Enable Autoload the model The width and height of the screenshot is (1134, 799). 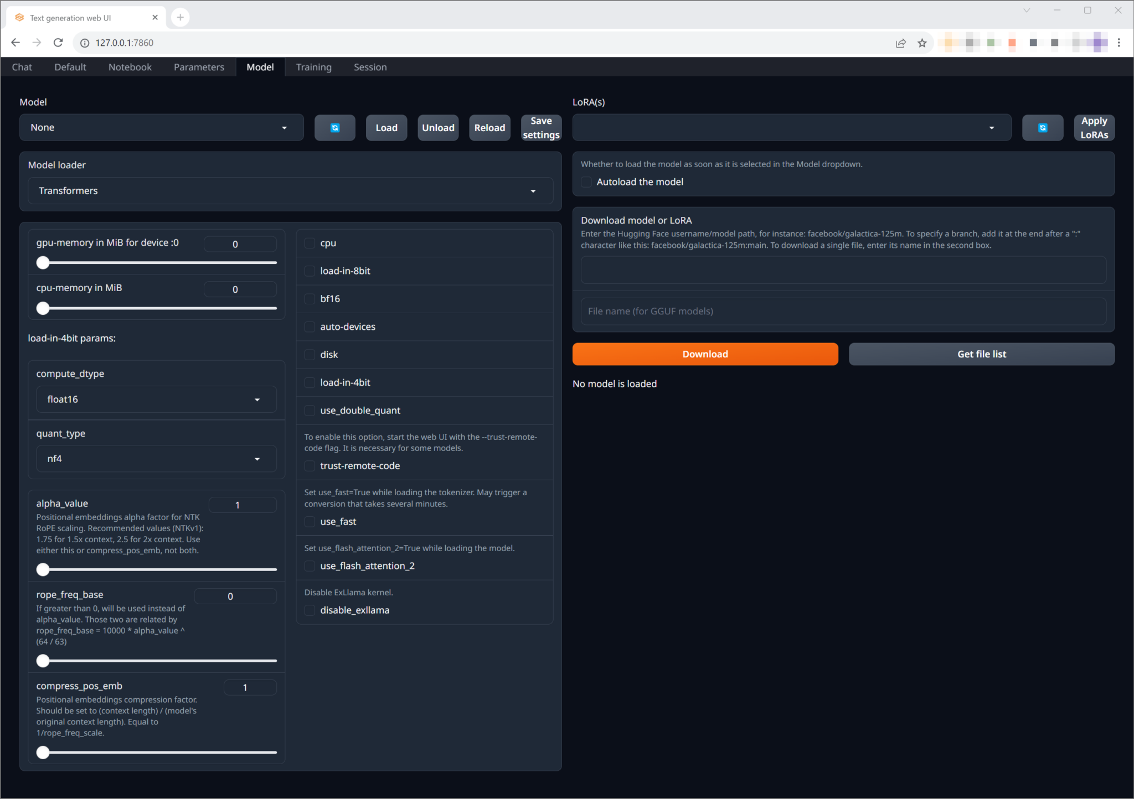coord(586,181)
